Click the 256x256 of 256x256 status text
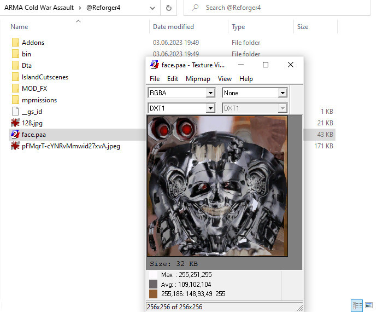Image resolution: width=377 pixels, height=312 pixels. tap(174, 307)
